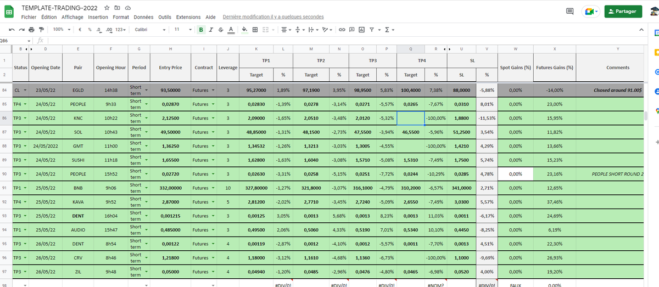Undo the last action
Image resolution: width=659 pixels, height=287 pixels.
pos(12,29)
